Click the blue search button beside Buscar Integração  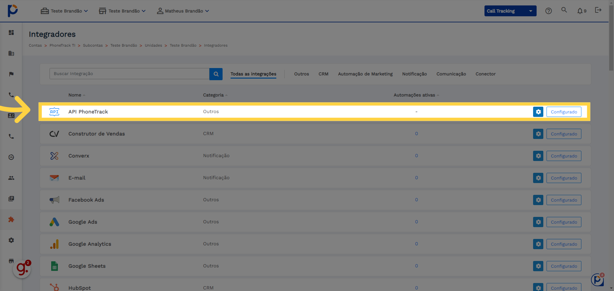pyautogui.click(x=216, y=74)
